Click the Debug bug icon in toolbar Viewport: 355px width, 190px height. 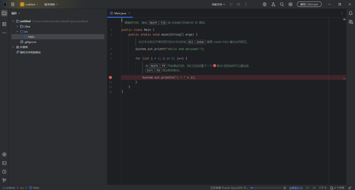(239, 4)
